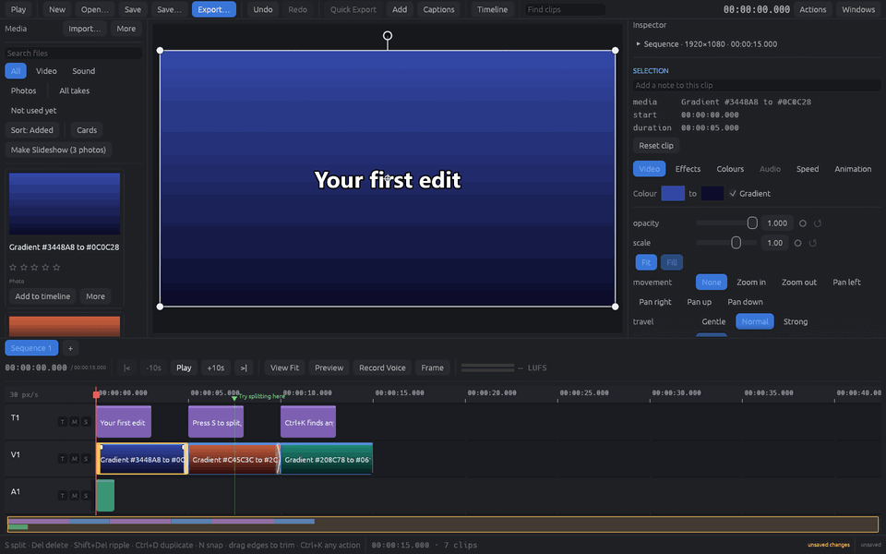Viewport: 886px width, 554px height.
Task: Open the Actions menu
Action: [x=812, y=9]
